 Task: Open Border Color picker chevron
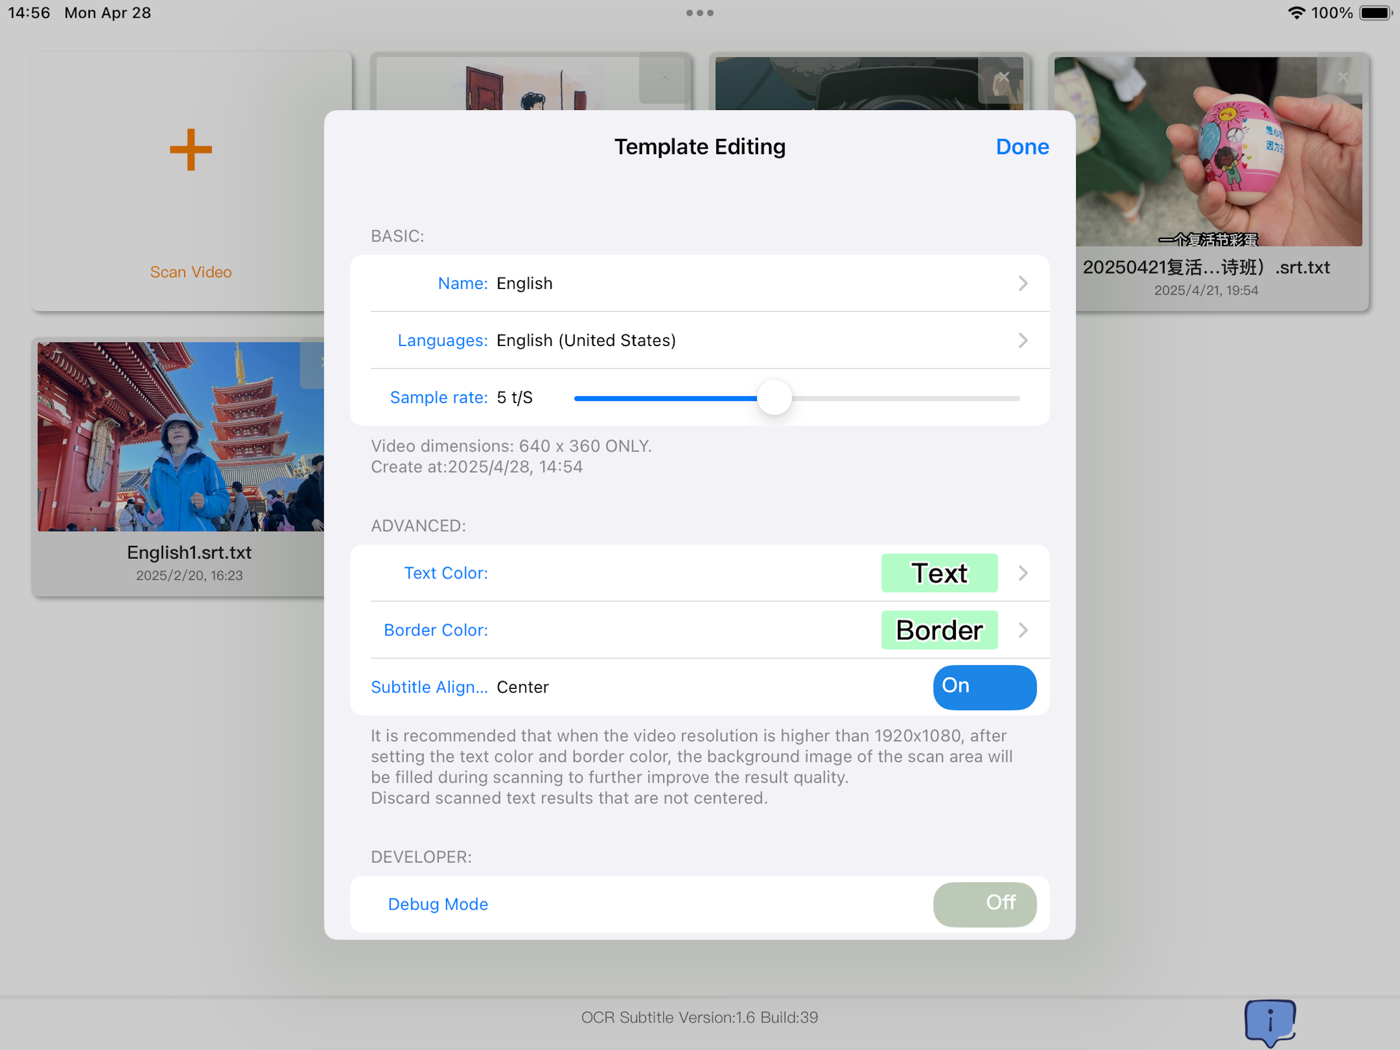[x=1023, y=630]
